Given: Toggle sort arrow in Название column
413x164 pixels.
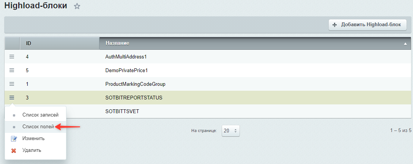Looking at the screenshot, I should click(x=405, y=44).
